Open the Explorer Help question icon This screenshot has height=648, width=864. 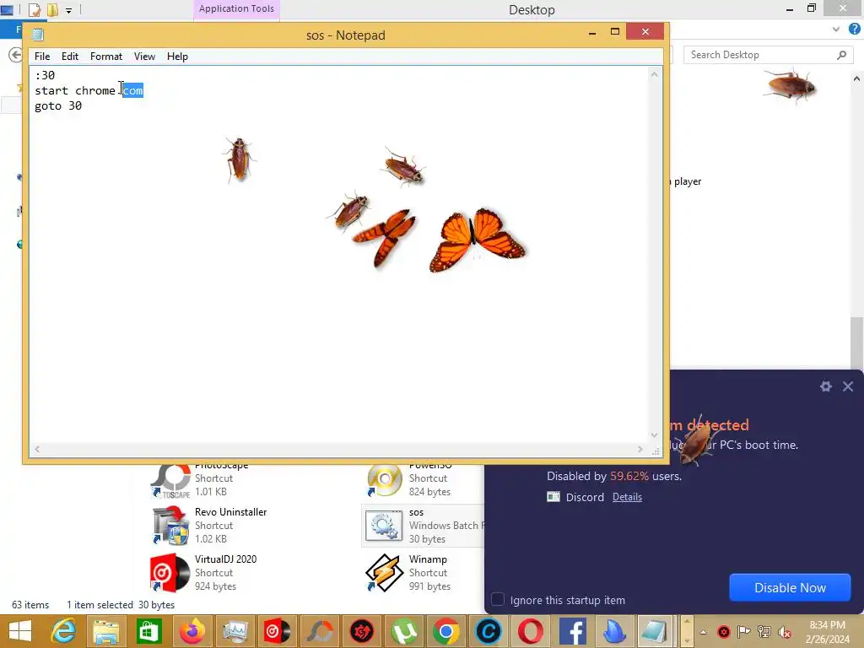(x=855, y=29)
